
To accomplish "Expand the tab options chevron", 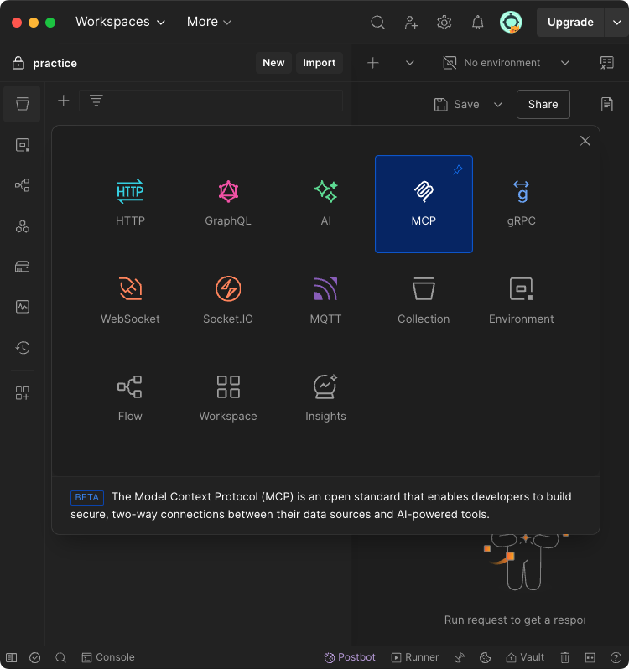I will [409, 63].
